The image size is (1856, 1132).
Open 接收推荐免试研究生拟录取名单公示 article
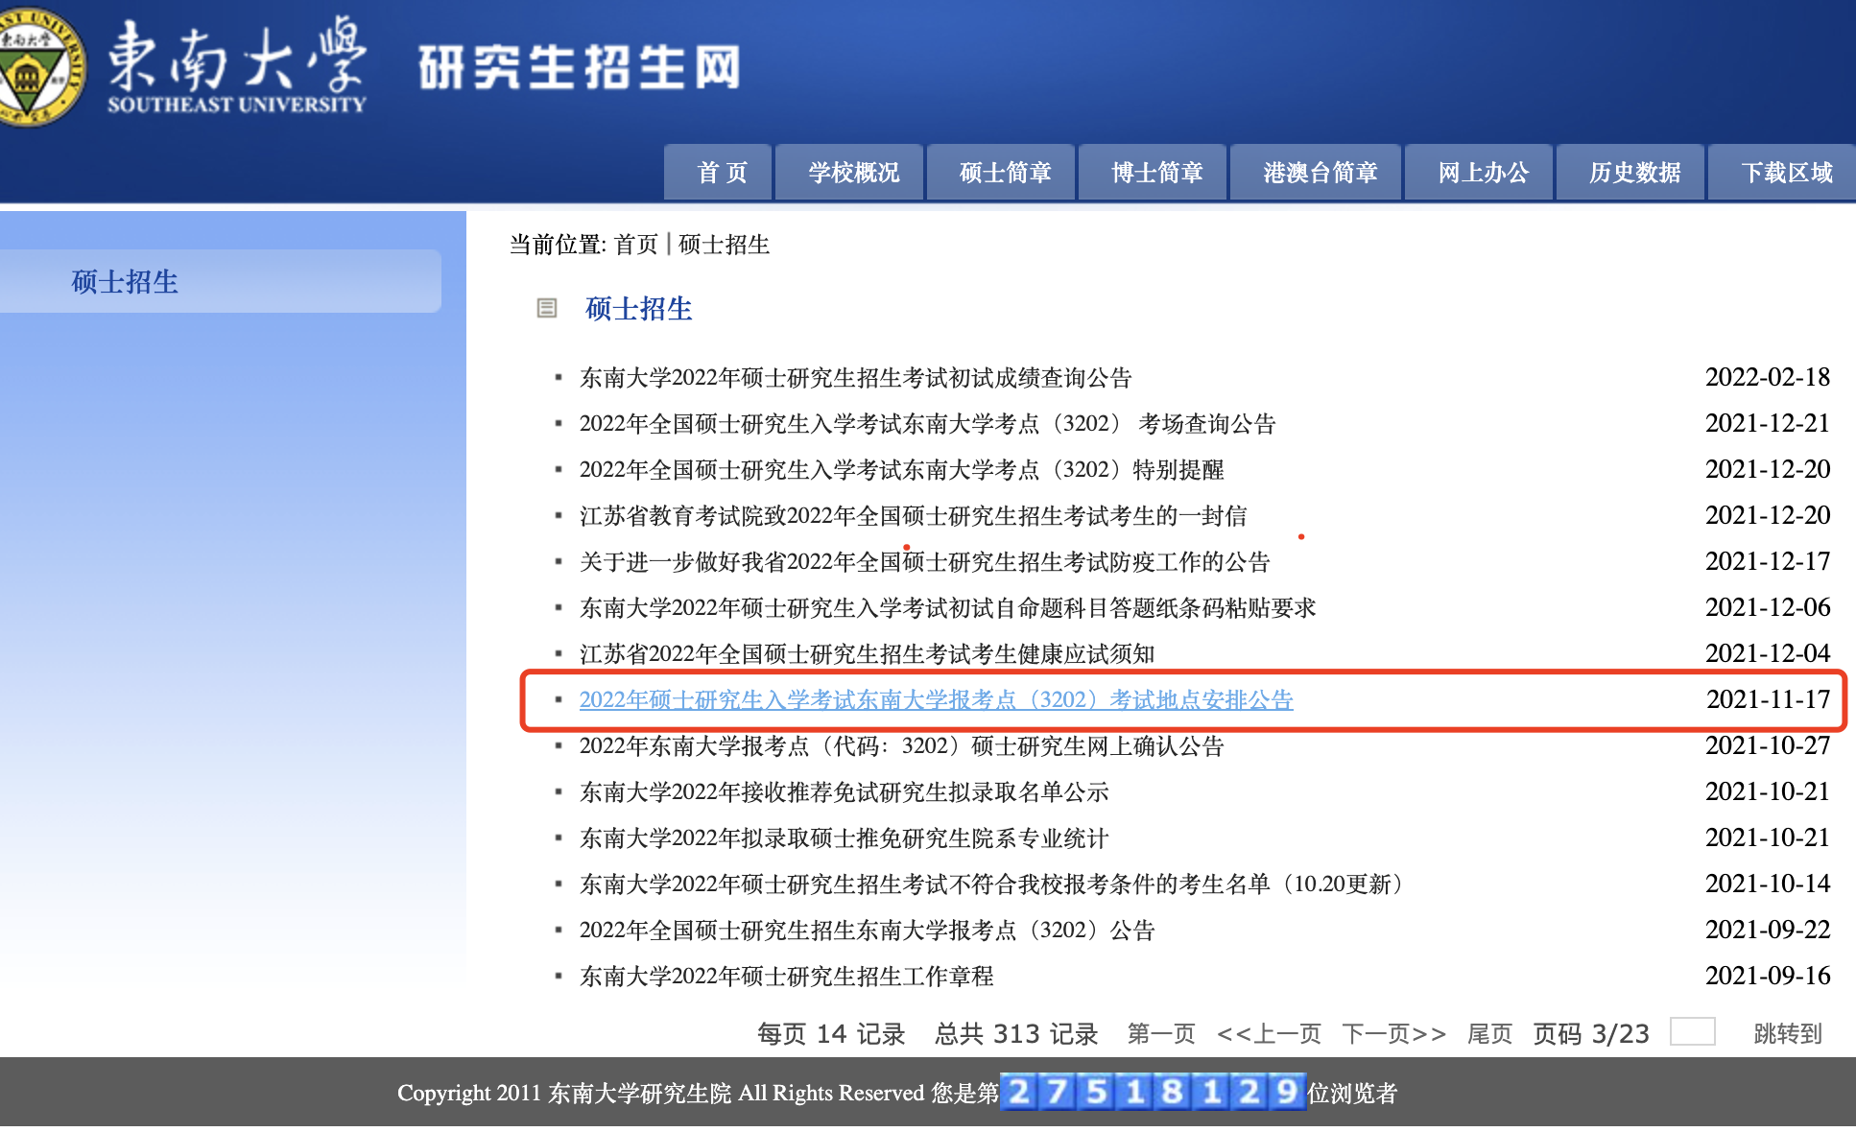(x=844, y=792)
